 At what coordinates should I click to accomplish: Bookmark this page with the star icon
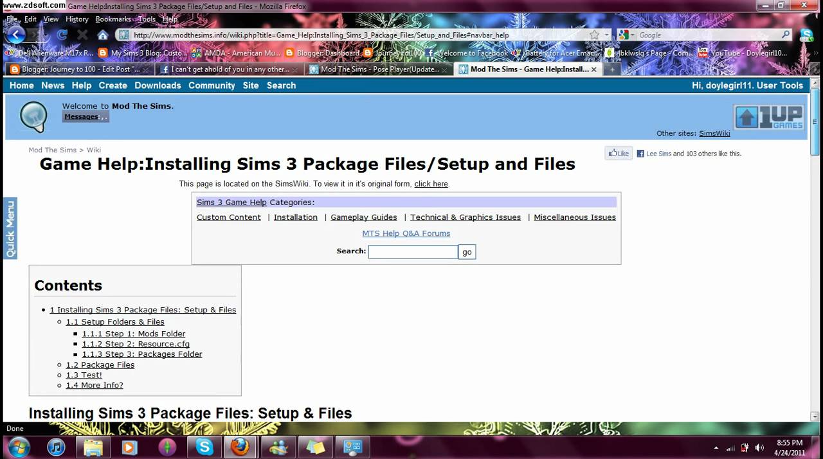tap(594, 35)
